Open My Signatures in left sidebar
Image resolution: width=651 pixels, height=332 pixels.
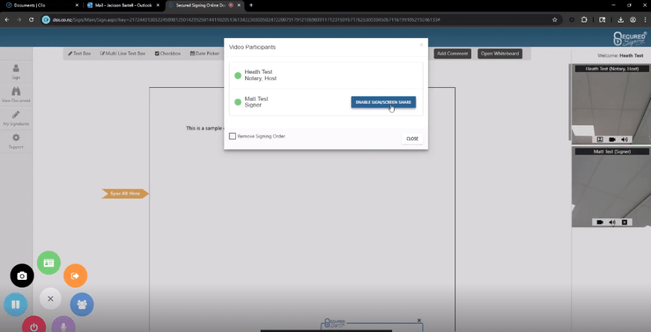pos(16,118)
